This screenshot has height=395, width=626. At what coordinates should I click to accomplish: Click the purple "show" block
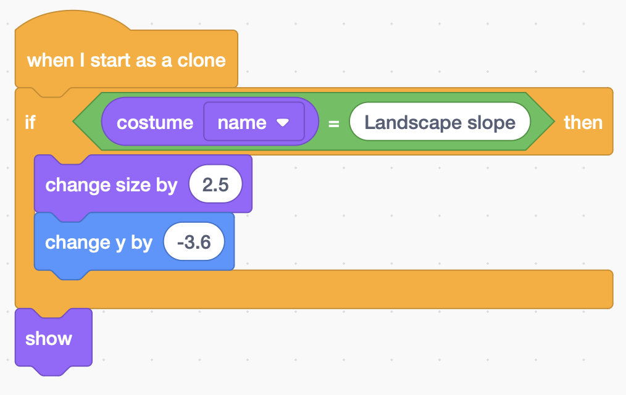pos(49,338)
